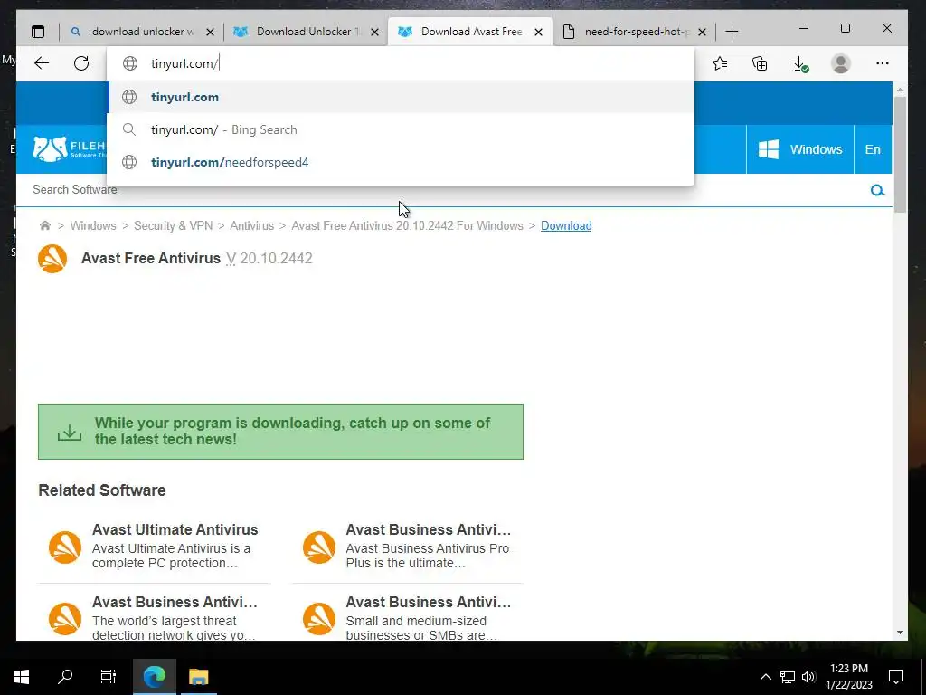The height and width of the screenshot is (695, 926).
Task: Click the browser back arrow
Action: point(42,63)
